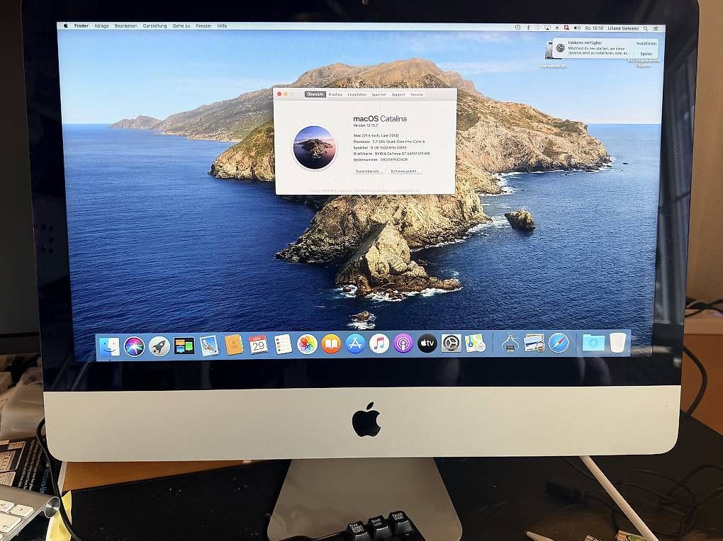The image size is (723, 541).
Task: Click the macOS Catalina title text
Action: (x=380, y=118)
